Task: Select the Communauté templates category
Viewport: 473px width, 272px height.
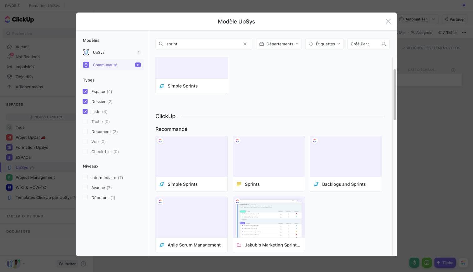Action: 112,65
